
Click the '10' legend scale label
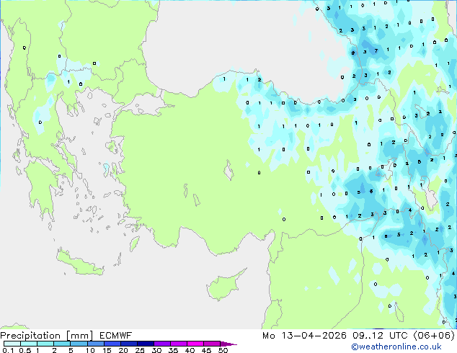(x=90, y=350)
